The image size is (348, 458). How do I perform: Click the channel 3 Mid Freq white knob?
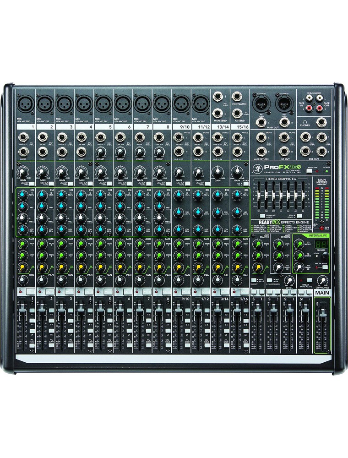click(61, 218)
